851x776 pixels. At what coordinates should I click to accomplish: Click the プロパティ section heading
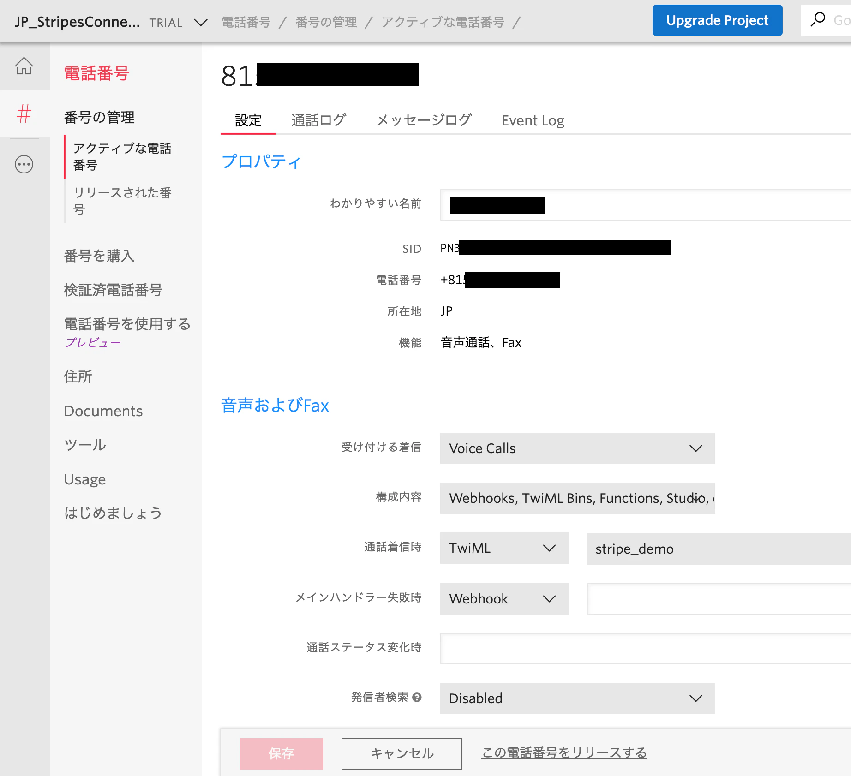click(261, 161)
